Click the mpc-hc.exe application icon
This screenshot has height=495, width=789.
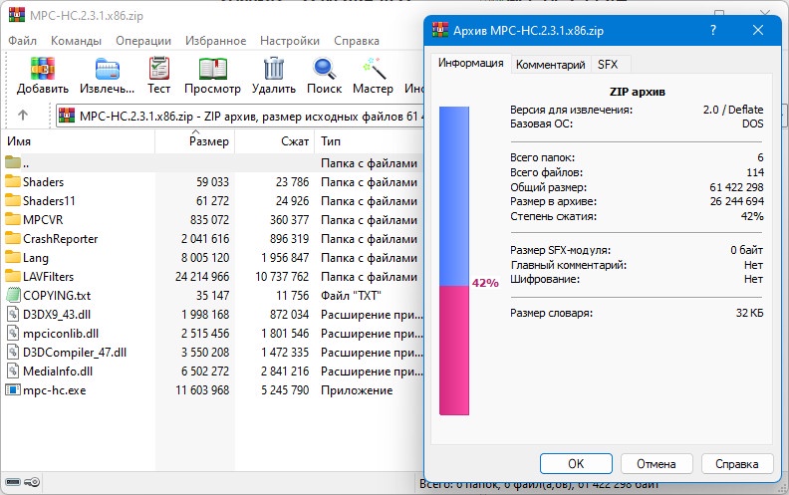(13, 389)
